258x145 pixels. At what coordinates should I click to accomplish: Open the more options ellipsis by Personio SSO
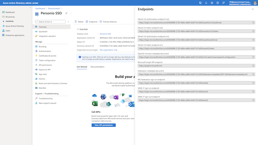(71, 13)
